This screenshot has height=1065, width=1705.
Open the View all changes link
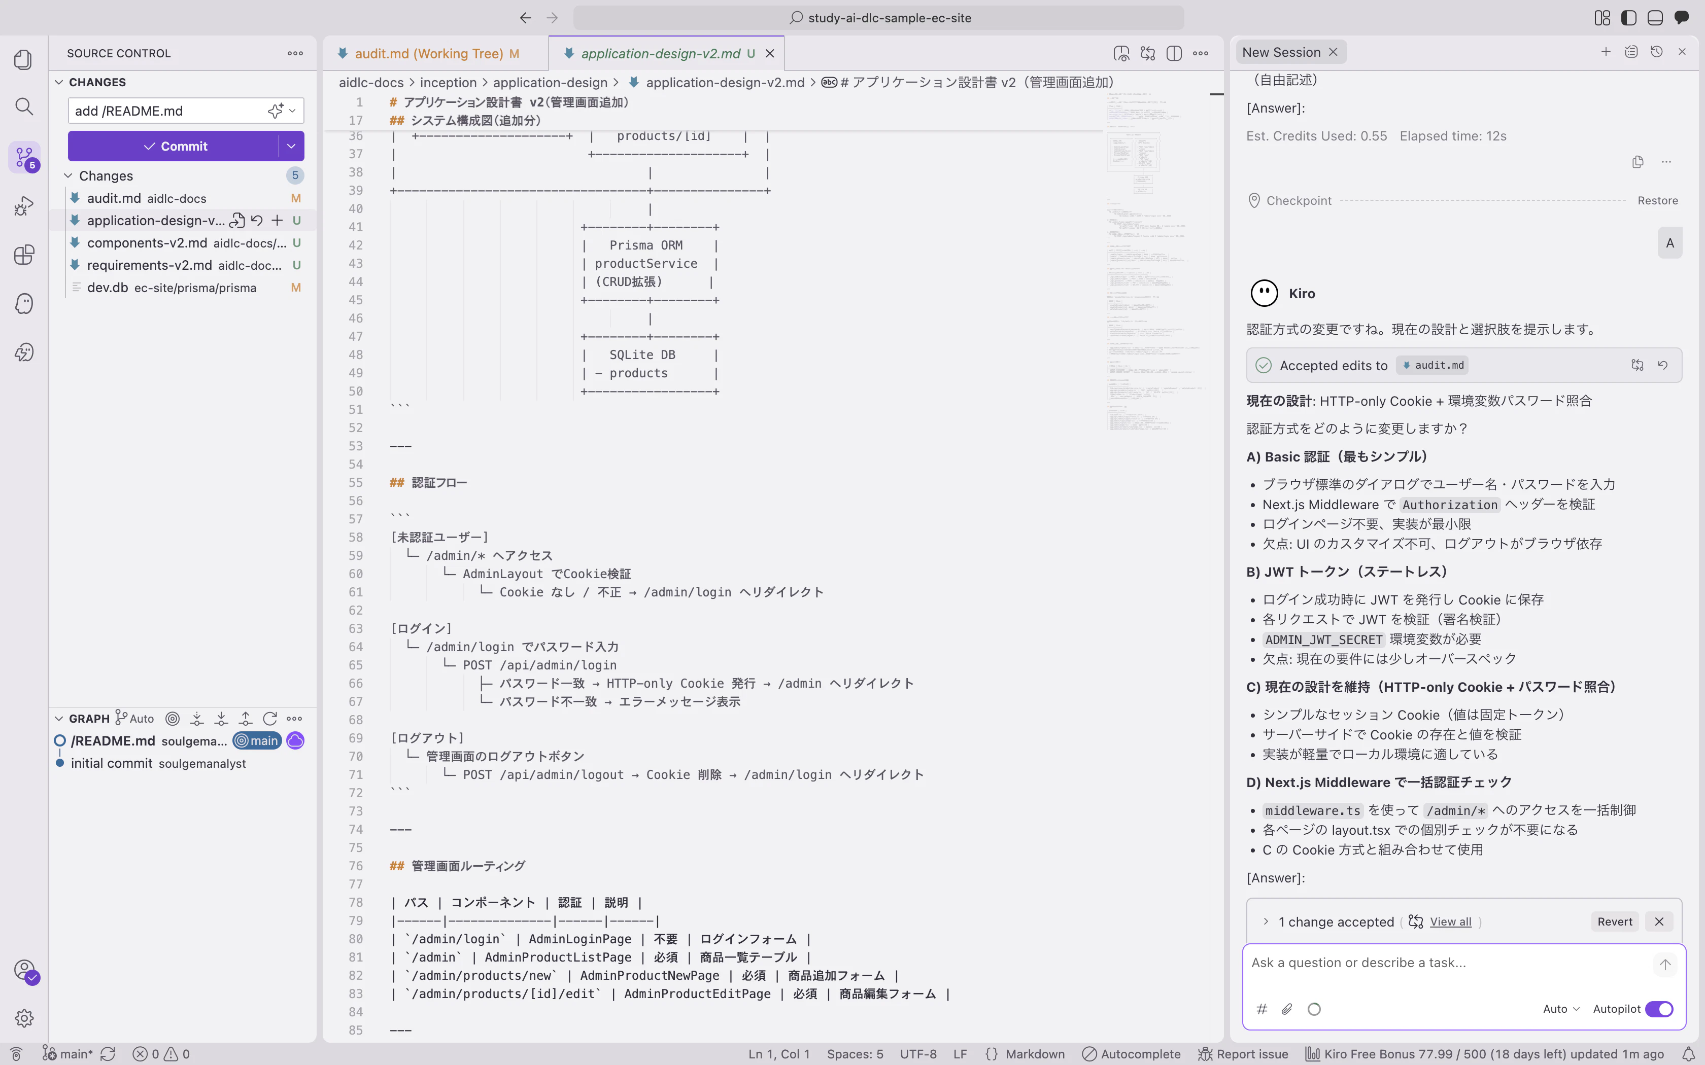(1450, 921)
